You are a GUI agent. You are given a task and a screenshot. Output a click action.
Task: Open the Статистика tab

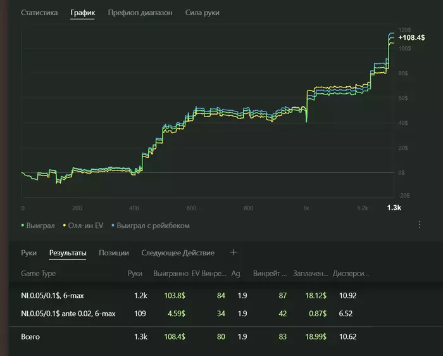pyautogui.click(x=39, y=13)
